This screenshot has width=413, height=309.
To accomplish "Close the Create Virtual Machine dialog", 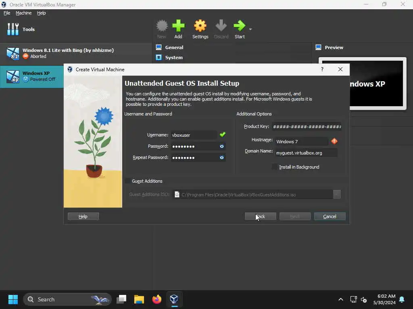I will click(340, 69).
